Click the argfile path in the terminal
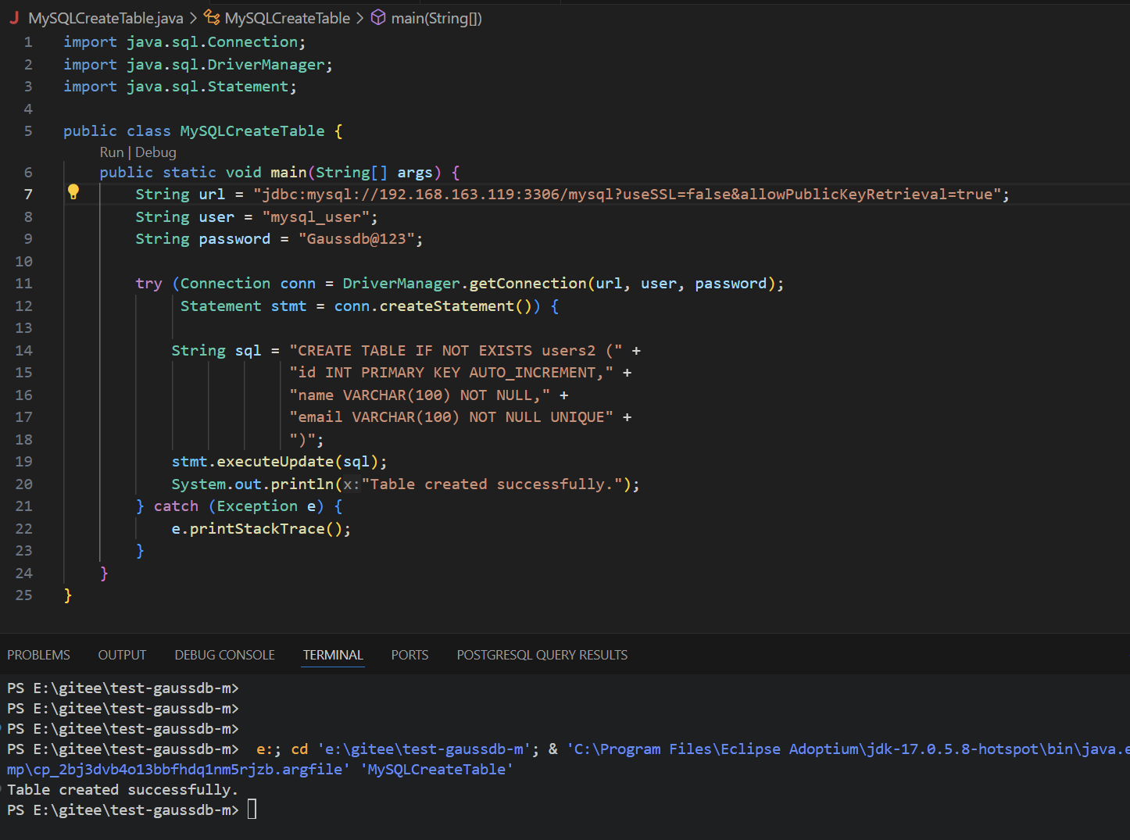Viewport: 1130px width, 840px height. pyautogui.click(x=178, y=769)
